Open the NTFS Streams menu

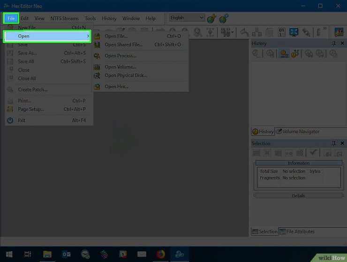(64, 18)
